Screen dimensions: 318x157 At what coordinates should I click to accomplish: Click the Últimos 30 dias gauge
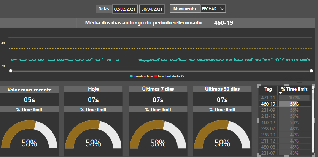click(x=222, y=134)
